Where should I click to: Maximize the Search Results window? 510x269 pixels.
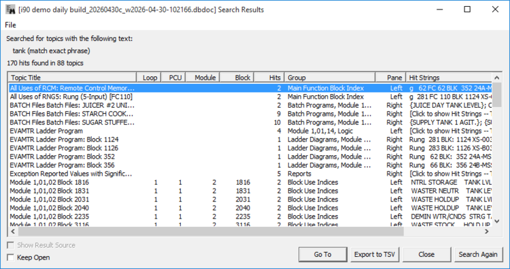tap(467, 10)
